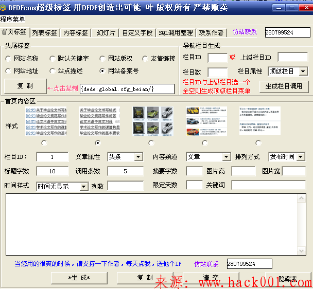The width and height of the screenshot is (313, 289).
Task: Open the 栏目属性 顶级栏目 dropdown
Action: 288,71
